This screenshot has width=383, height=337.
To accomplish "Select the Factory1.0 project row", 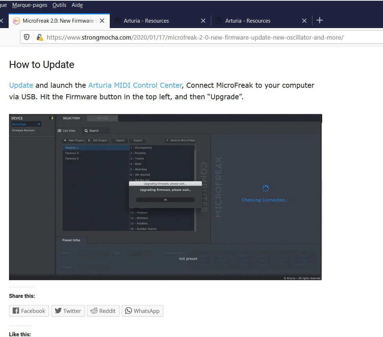I will (96, 153).
